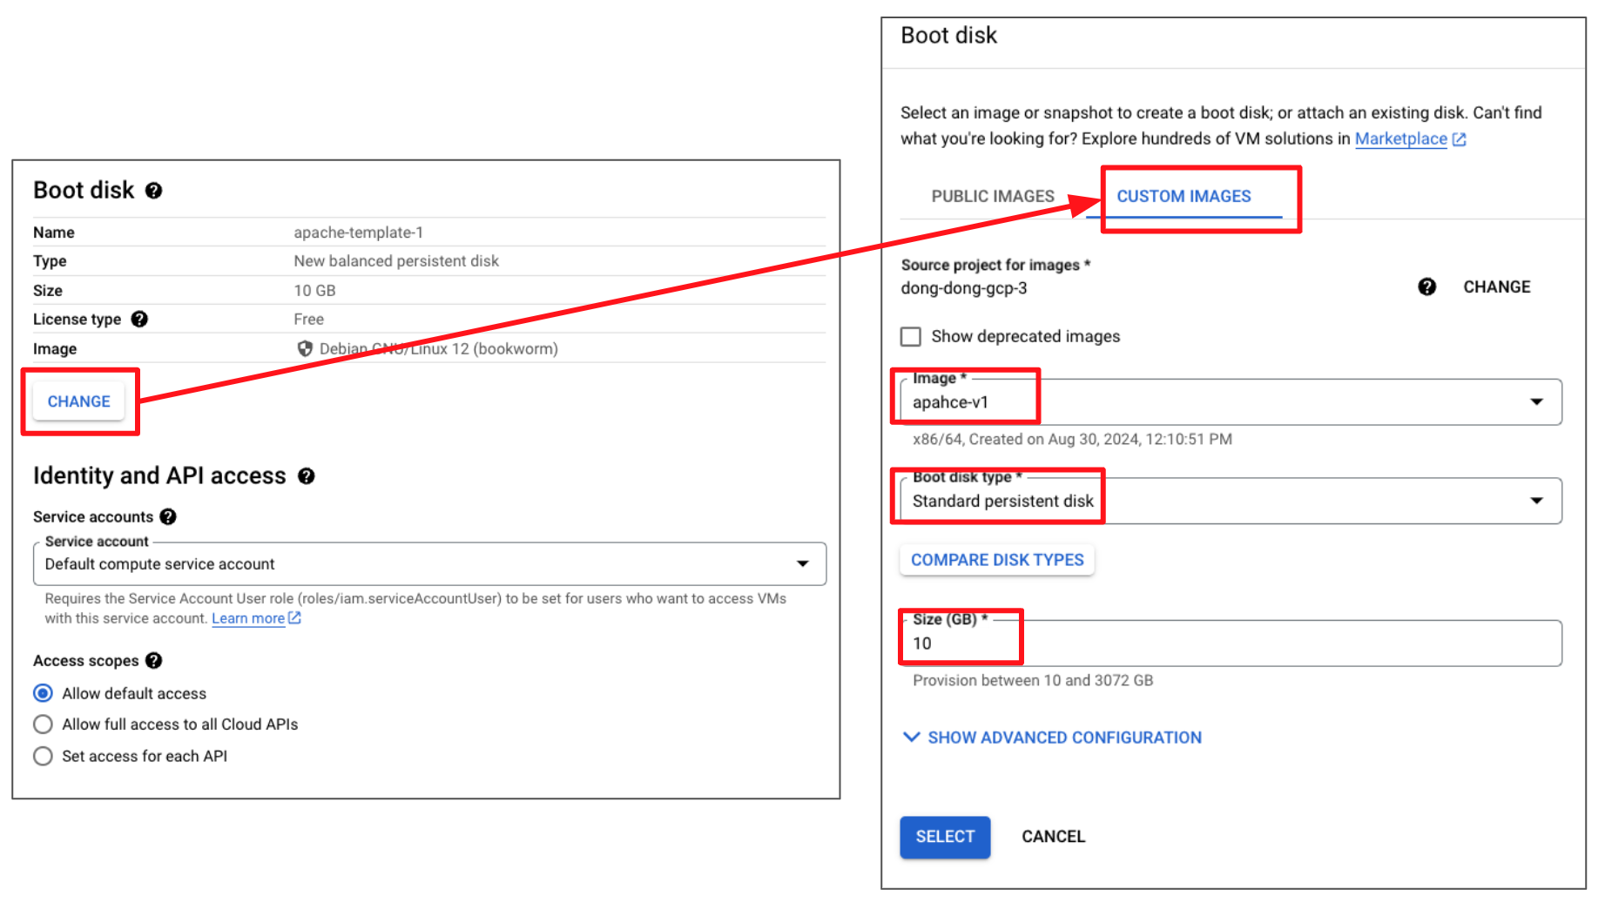Switch to the Public Images tab

tap(993, 197)
